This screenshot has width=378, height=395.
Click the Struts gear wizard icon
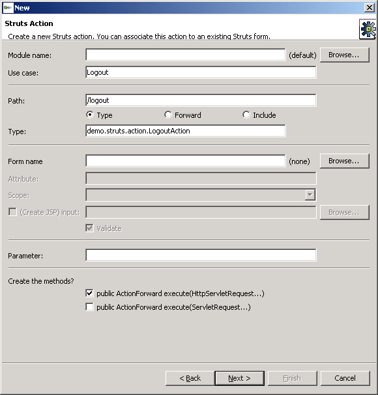click(368, 29)
